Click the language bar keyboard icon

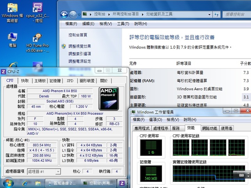[242, 175]
